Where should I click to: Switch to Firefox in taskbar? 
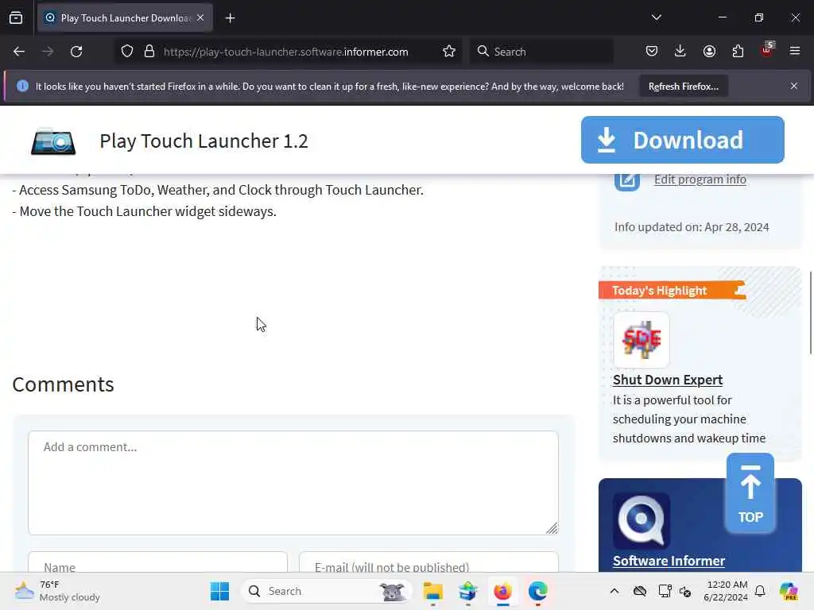click(x=502, y=591)
